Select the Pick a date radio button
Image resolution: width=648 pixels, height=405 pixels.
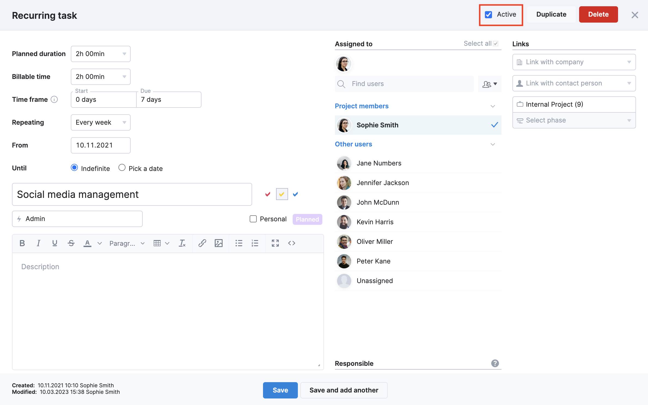tap(122, 168)
